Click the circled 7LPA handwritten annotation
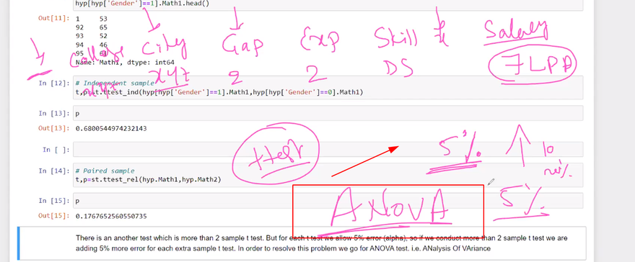Viewport: 635px width, 262px height. point(533,65)
